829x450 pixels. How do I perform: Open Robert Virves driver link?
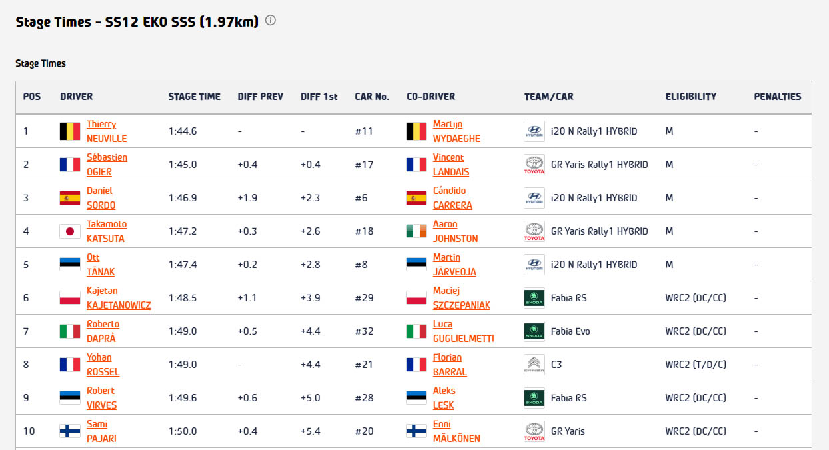[101, 398]
